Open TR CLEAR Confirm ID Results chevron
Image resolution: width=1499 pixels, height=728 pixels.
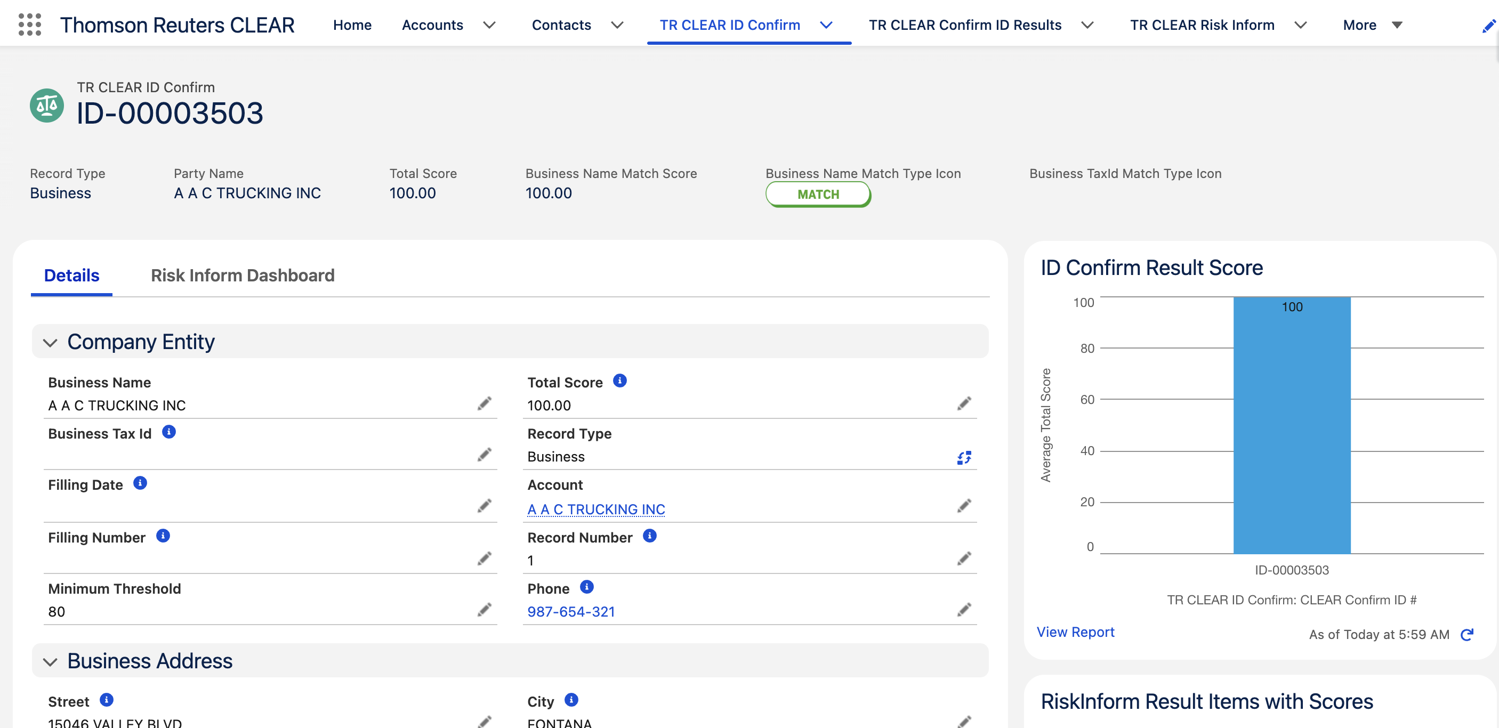tap(1087, 25)
